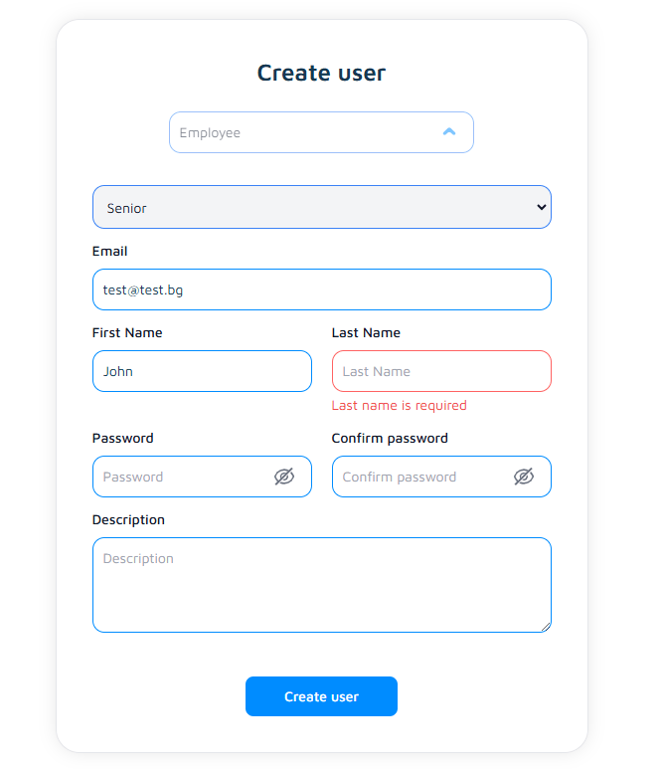Click the Description textarea resize handle
The image size is (663, 769).
[545, 626]
